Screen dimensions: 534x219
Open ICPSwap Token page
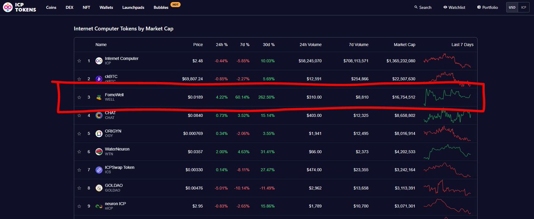119,167
